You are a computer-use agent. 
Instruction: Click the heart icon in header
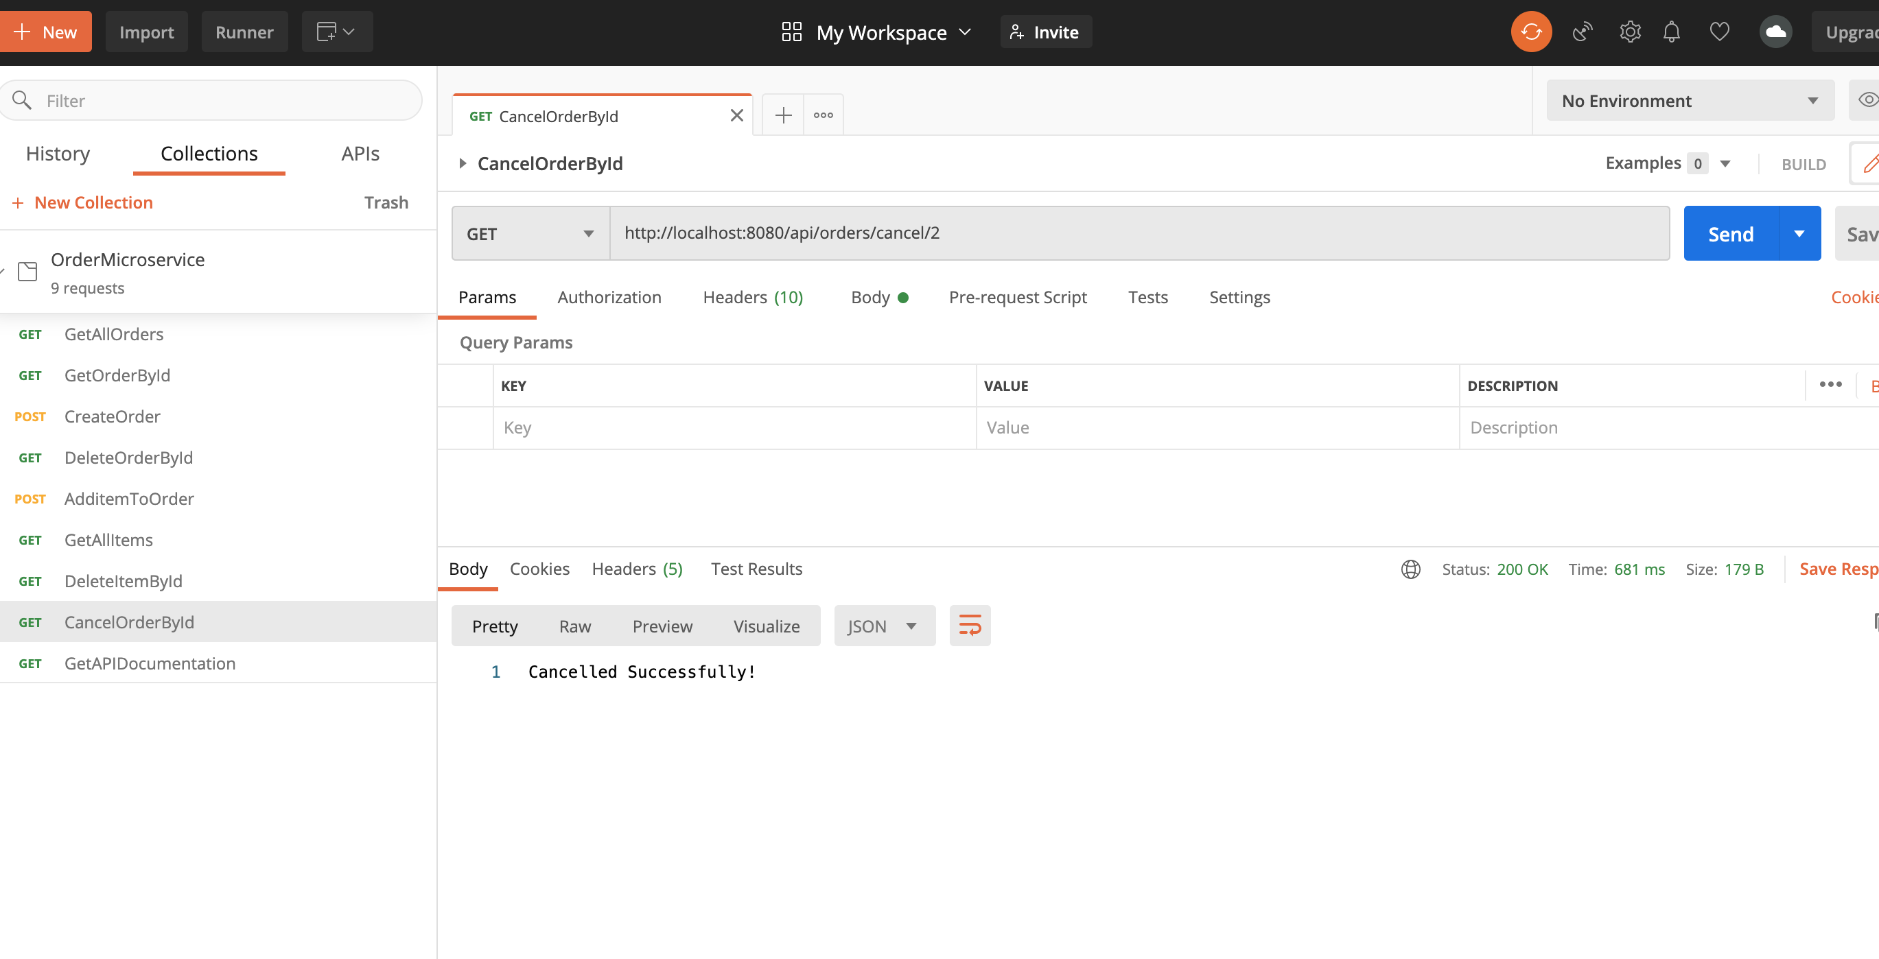1719,32
